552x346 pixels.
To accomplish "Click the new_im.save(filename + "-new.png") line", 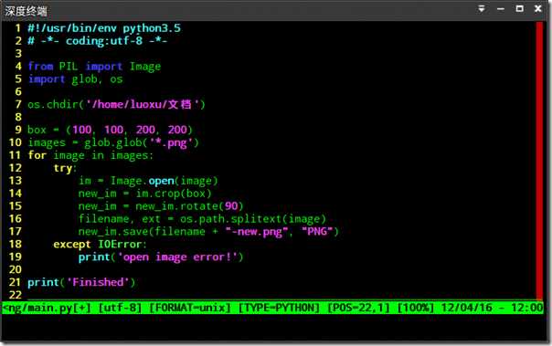I will point(208,231).
